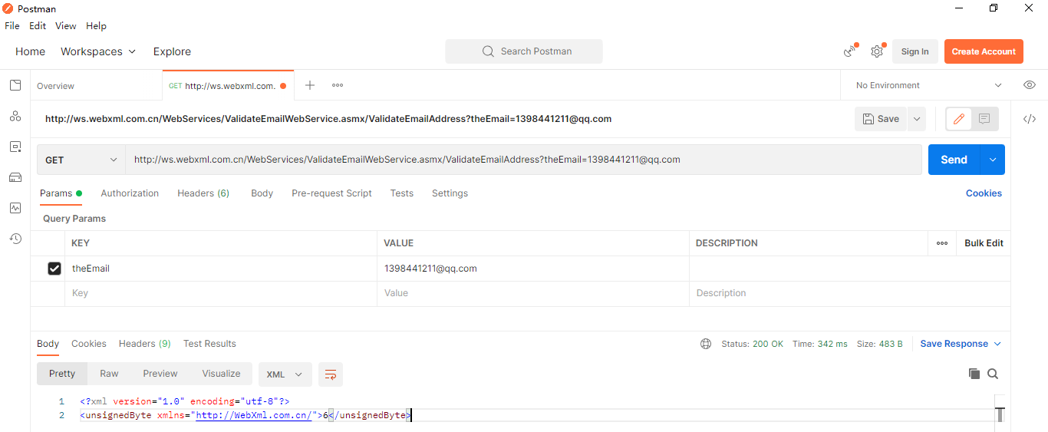Click the Save button

click(881, 119)
